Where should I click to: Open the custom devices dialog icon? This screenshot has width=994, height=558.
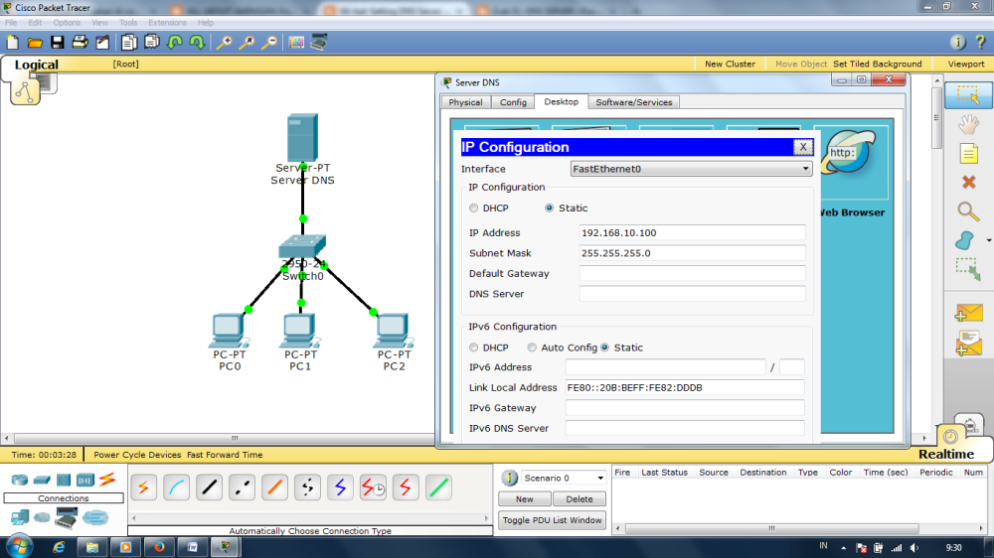pos(319,43)
